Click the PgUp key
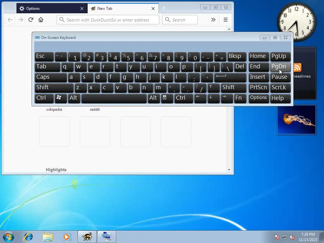324x243 pixels. click(x=280, y=57)
